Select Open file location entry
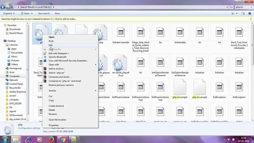This screenshot has width=254, height=143. (70, 120)
